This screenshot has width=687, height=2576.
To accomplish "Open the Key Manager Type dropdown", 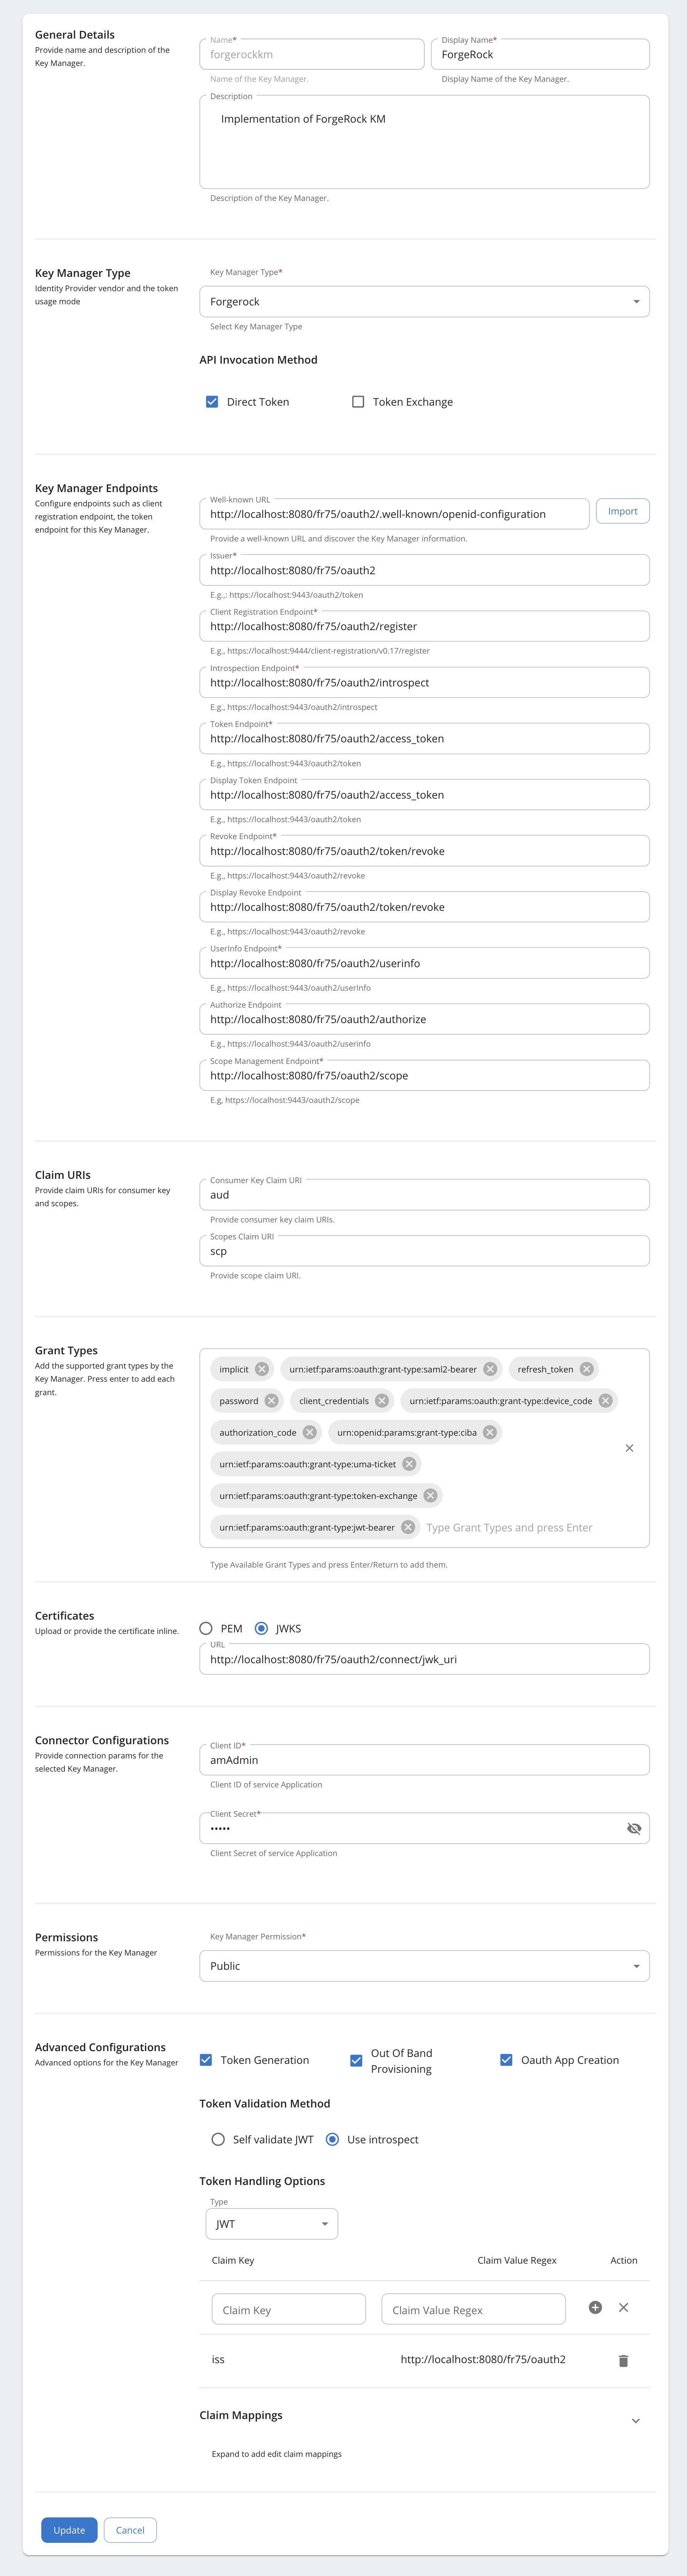I will 424,302.
